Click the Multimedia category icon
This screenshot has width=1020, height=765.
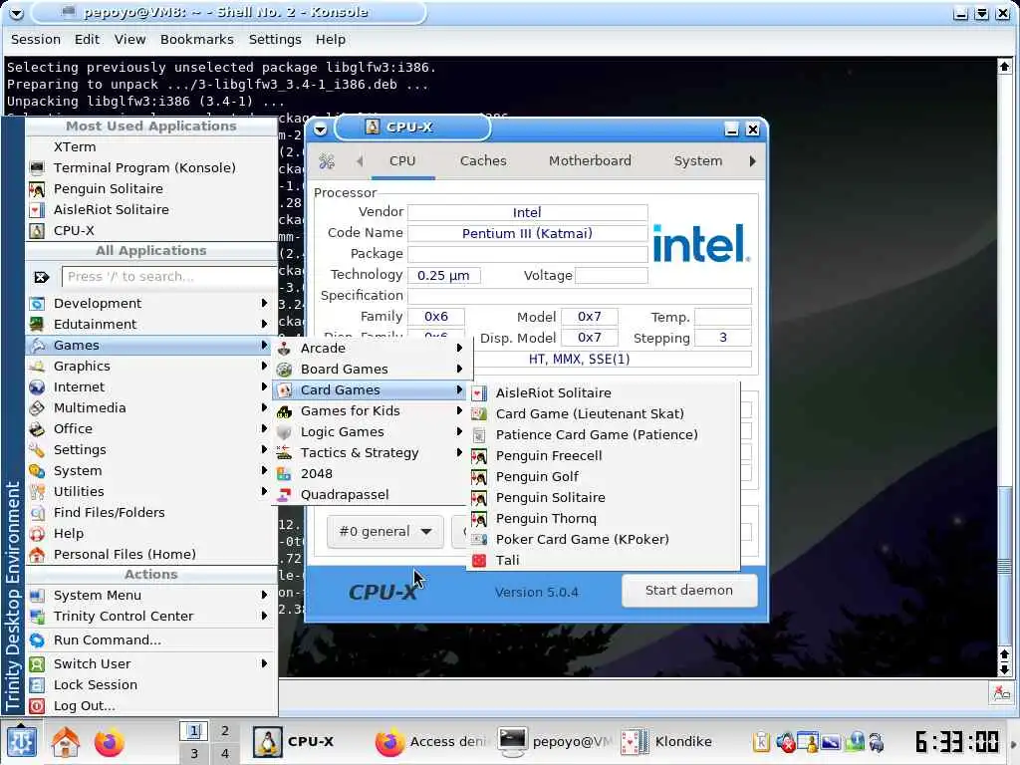click(x=37, y=407)
